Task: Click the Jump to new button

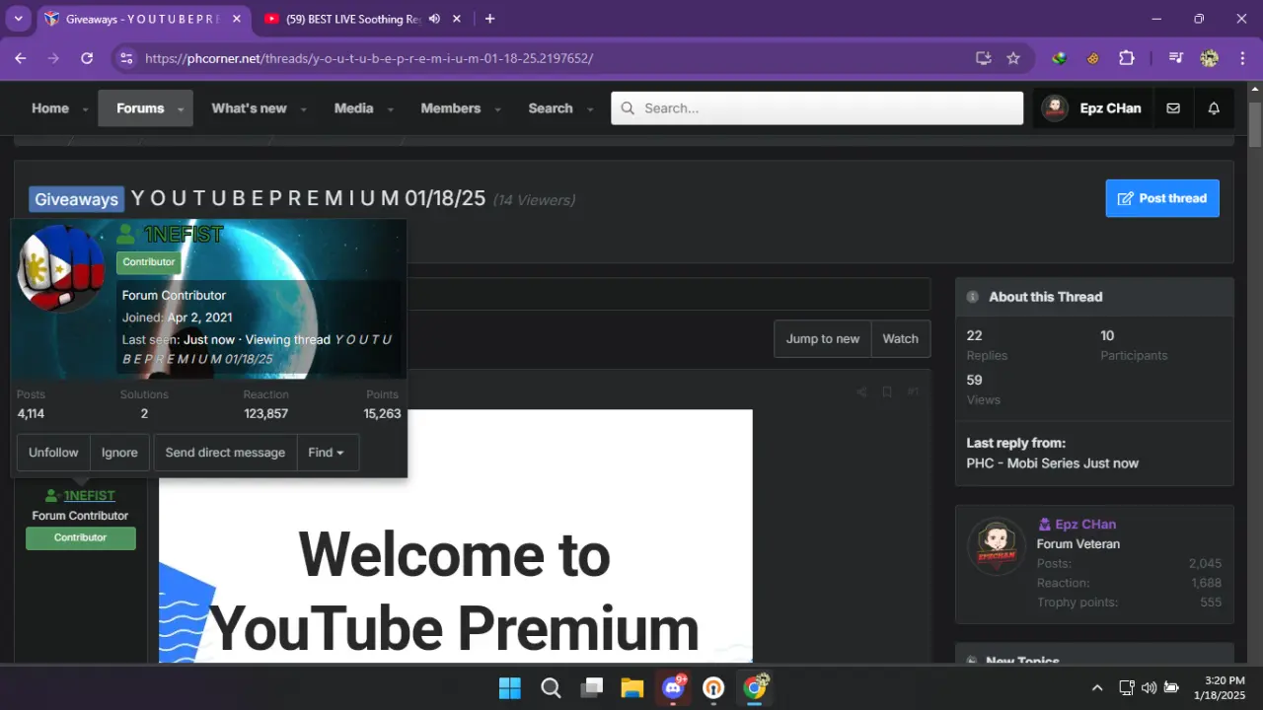Action: point(823,338)
